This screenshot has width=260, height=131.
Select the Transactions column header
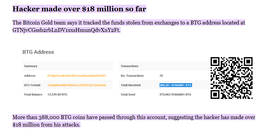[x=130, y=66]
